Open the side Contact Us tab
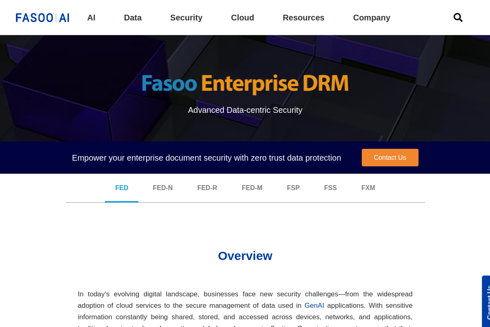Viewport: 490px width, 327px height. click(486, 302)
